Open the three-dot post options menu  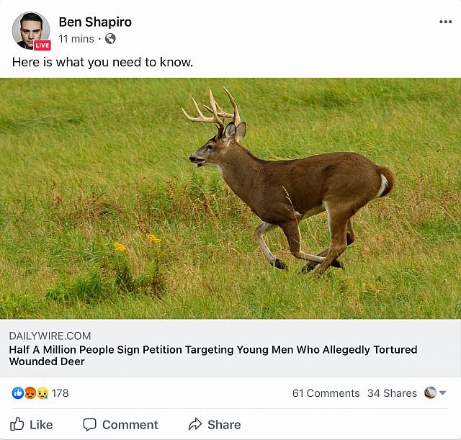tap(445, 22)
